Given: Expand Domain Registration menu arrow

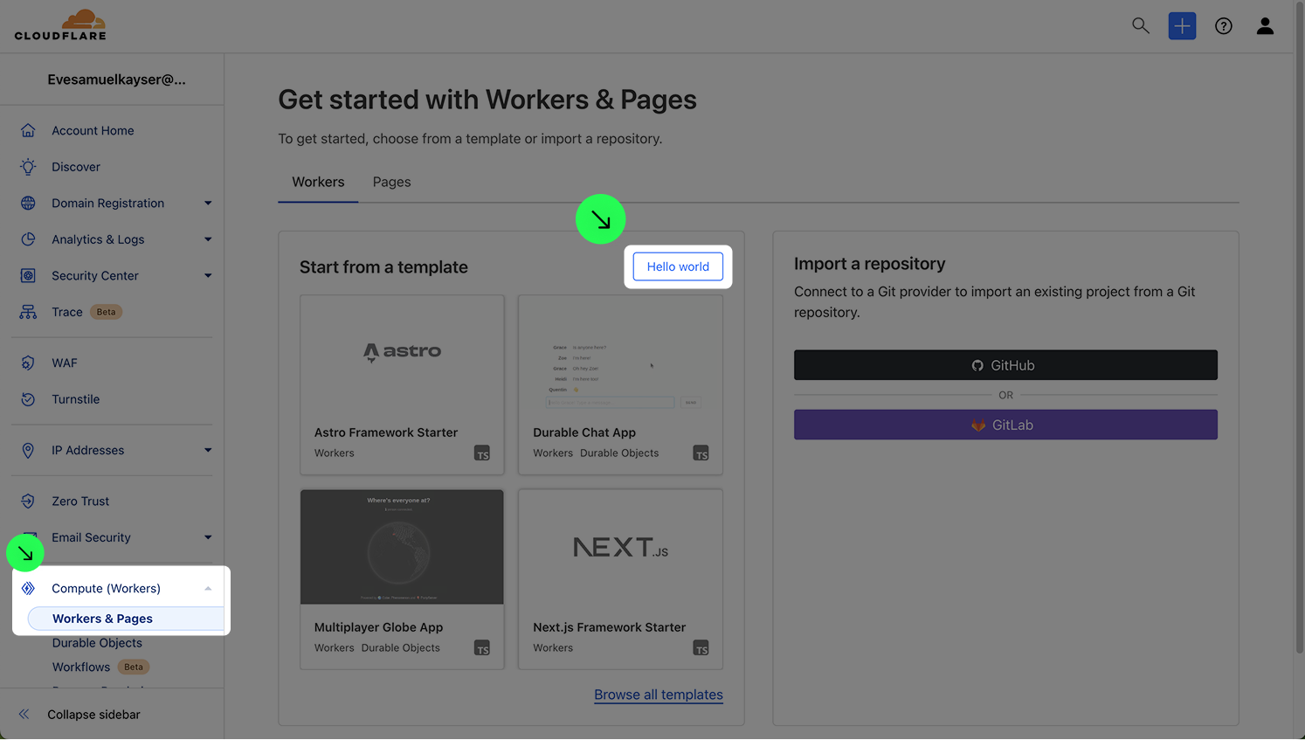Looking at the screenshot, I should pos(208,204).
